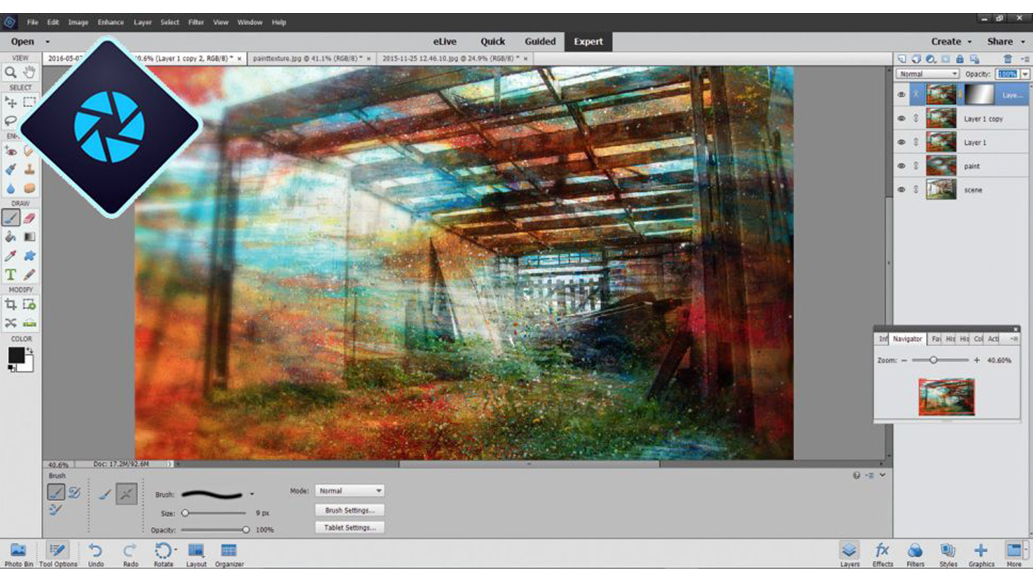Select the Straighten tool
Screen dimensions: 1033x581
(30, 323)
